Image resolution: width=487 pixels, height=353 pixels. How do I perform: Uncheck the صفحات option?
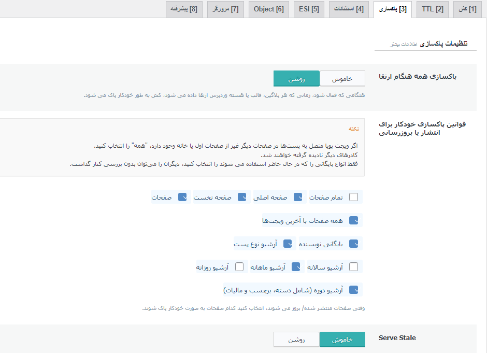[x=182, y=197]
